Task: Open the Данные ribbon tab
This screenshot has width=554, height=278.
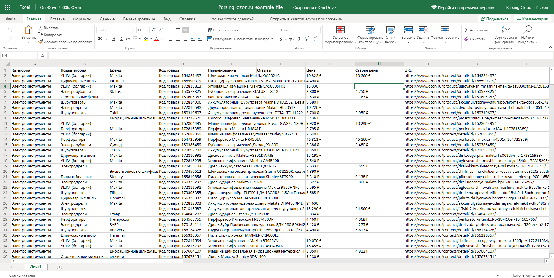Action: tap(107, 19)
